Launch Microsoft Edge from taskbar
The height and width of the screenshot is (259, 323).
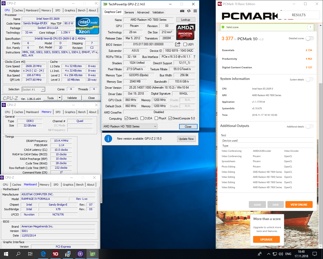tap(43, 254)
